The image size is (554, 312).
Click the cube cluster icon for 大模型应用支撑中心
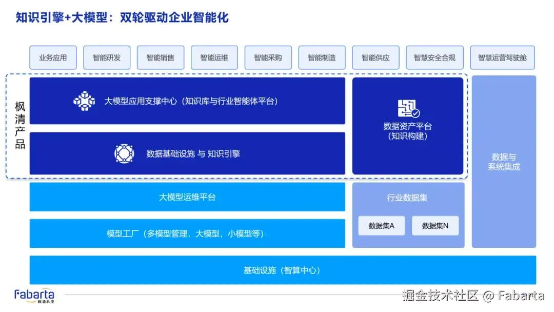[84, 101]
